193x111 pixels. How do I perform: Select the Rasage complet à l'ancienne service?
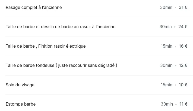click(x=34, y=8)
